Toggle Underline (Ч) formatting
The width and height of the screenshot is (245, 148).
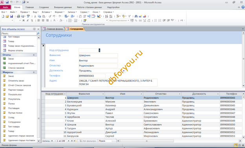(x=32, y=20)
